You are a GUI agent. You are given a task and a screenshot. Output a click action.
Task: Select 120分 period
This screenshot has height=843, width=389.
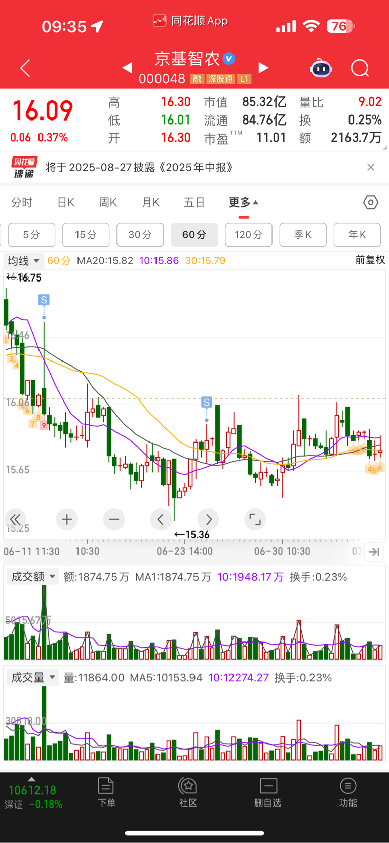tap(249, 235)
